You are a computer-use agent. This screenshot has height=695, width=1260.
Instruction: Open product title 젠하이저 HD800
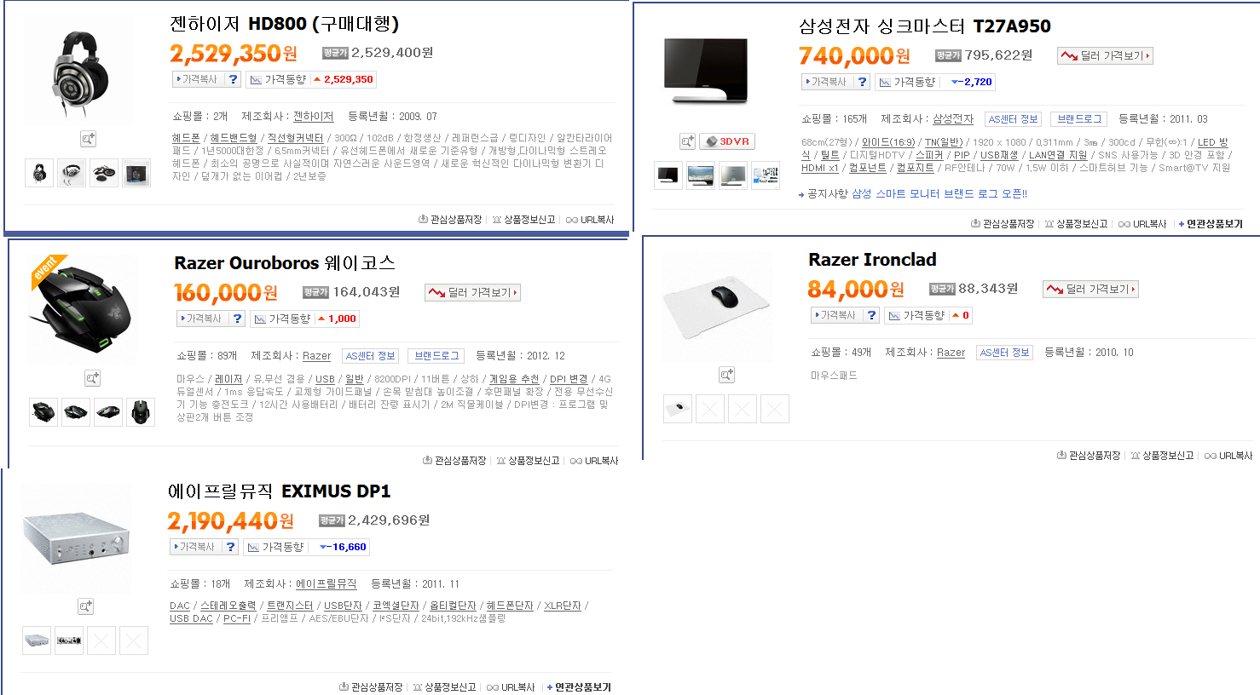[284, 24]
